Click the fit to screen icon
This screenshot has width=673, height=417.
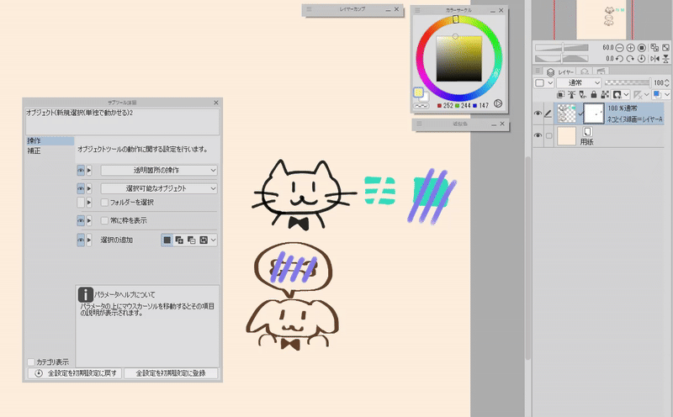[x=665, y=48]
